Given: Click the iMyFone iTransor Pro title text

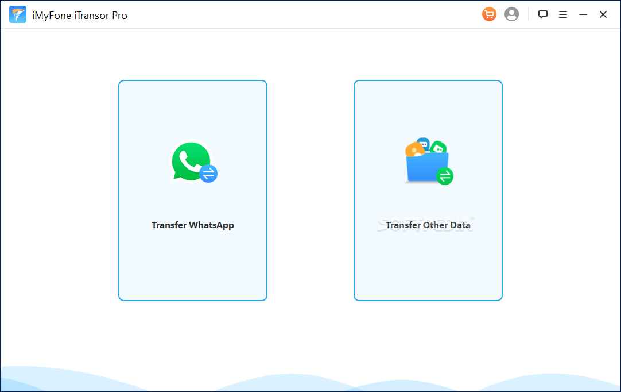Looking at the screenshot, I should point(80,16).
